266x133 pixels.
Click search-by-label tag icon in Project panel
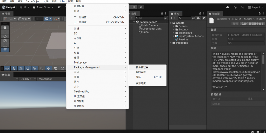coord(204,18)
